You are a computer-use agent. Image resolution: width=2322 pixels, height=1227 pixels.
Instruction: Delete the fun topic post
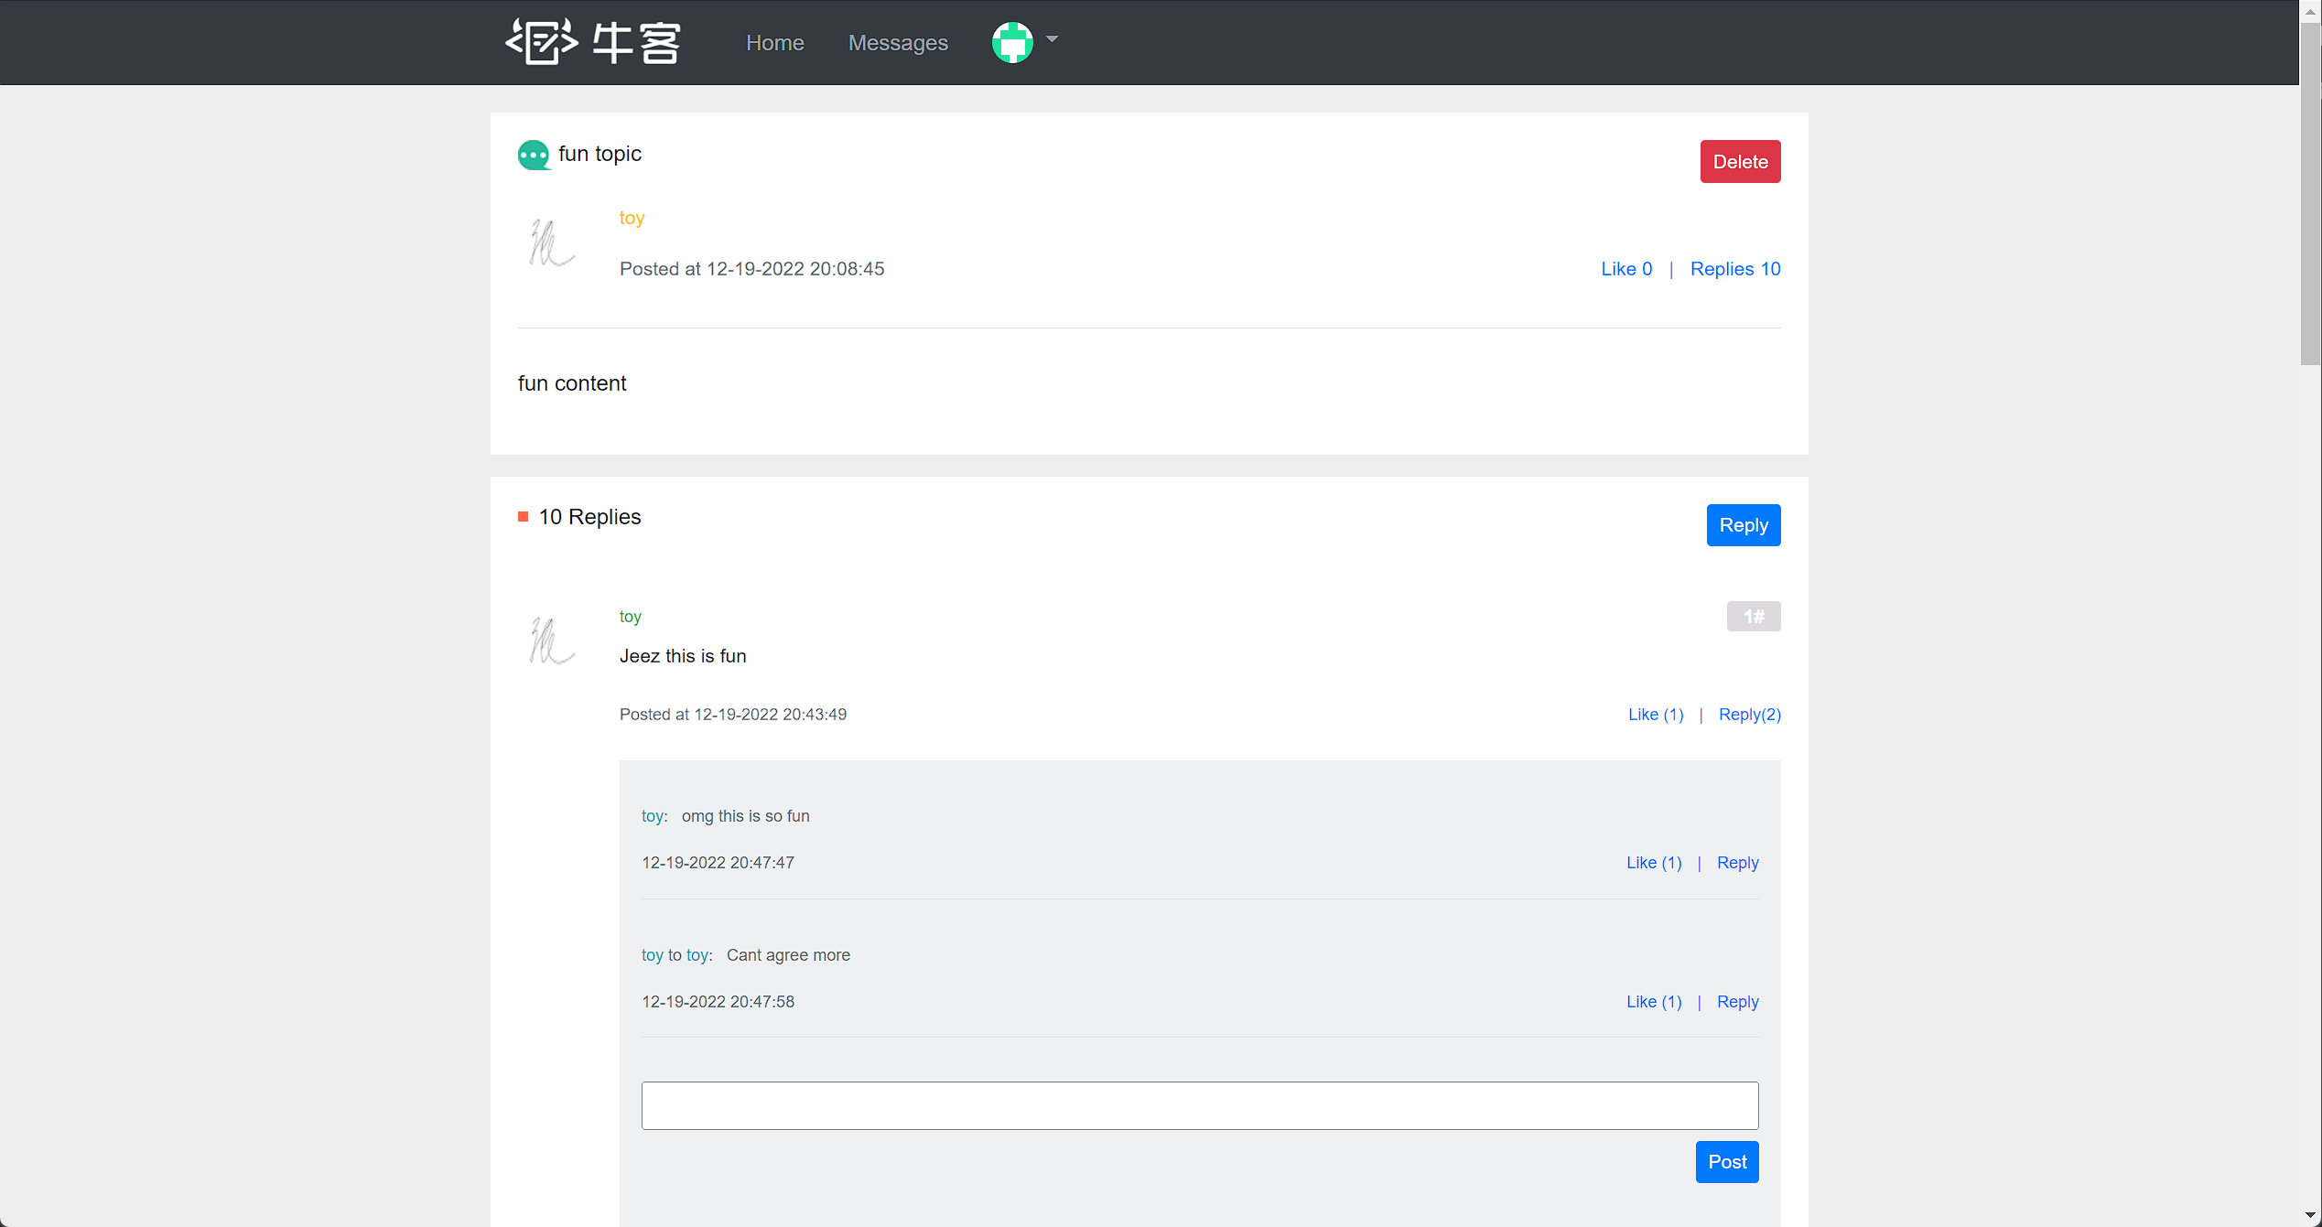click(x=1739, y=162)
